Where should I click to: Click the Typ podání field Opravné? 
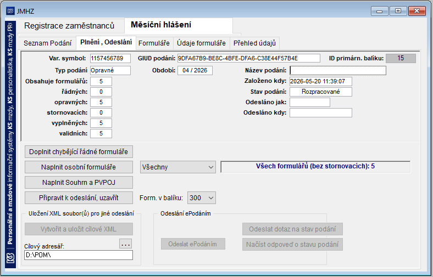[110, 71]
